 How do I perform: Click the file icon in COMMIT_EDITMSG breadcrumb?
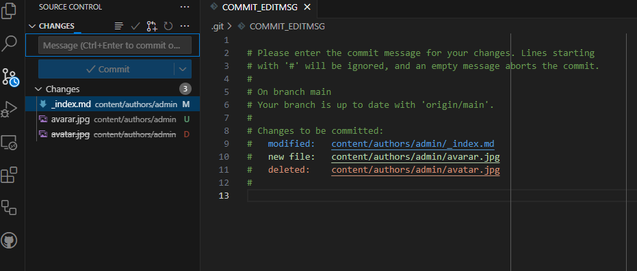(242, 27)
